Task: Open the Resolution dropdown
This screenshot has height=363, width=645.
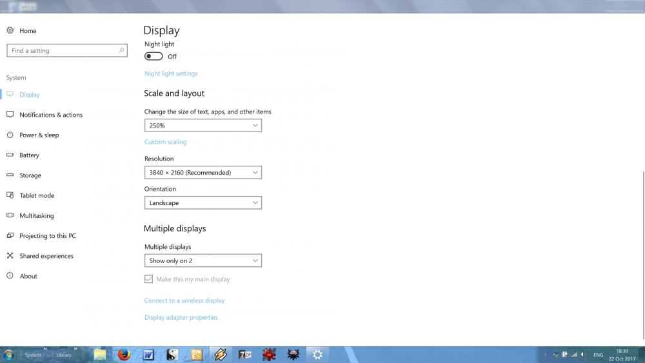Action: (x=203, y=173)
